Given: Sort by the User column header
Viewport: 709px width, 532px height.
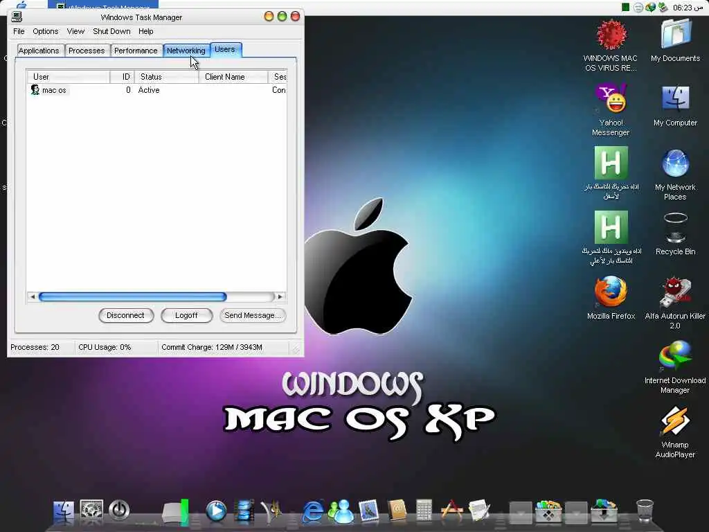Looking at the screenshot, I should coord(68,77).
